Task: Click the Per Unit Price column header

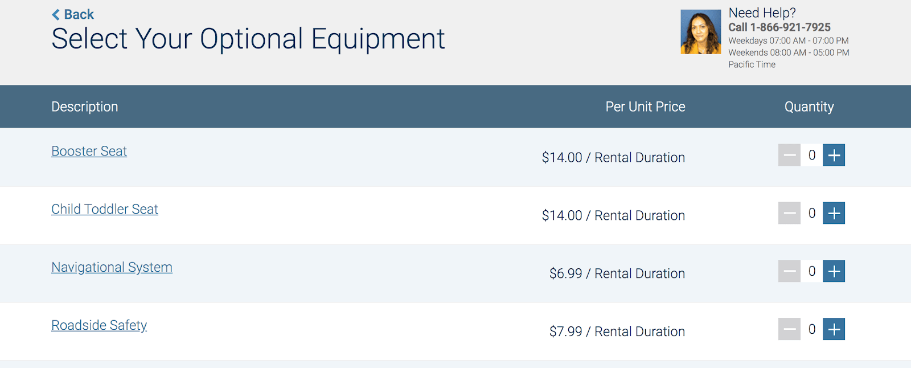Action: tap(645, 107)
